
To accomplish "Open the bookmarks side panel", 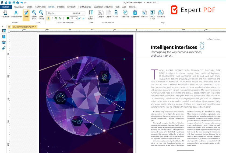I will (3, 37).
